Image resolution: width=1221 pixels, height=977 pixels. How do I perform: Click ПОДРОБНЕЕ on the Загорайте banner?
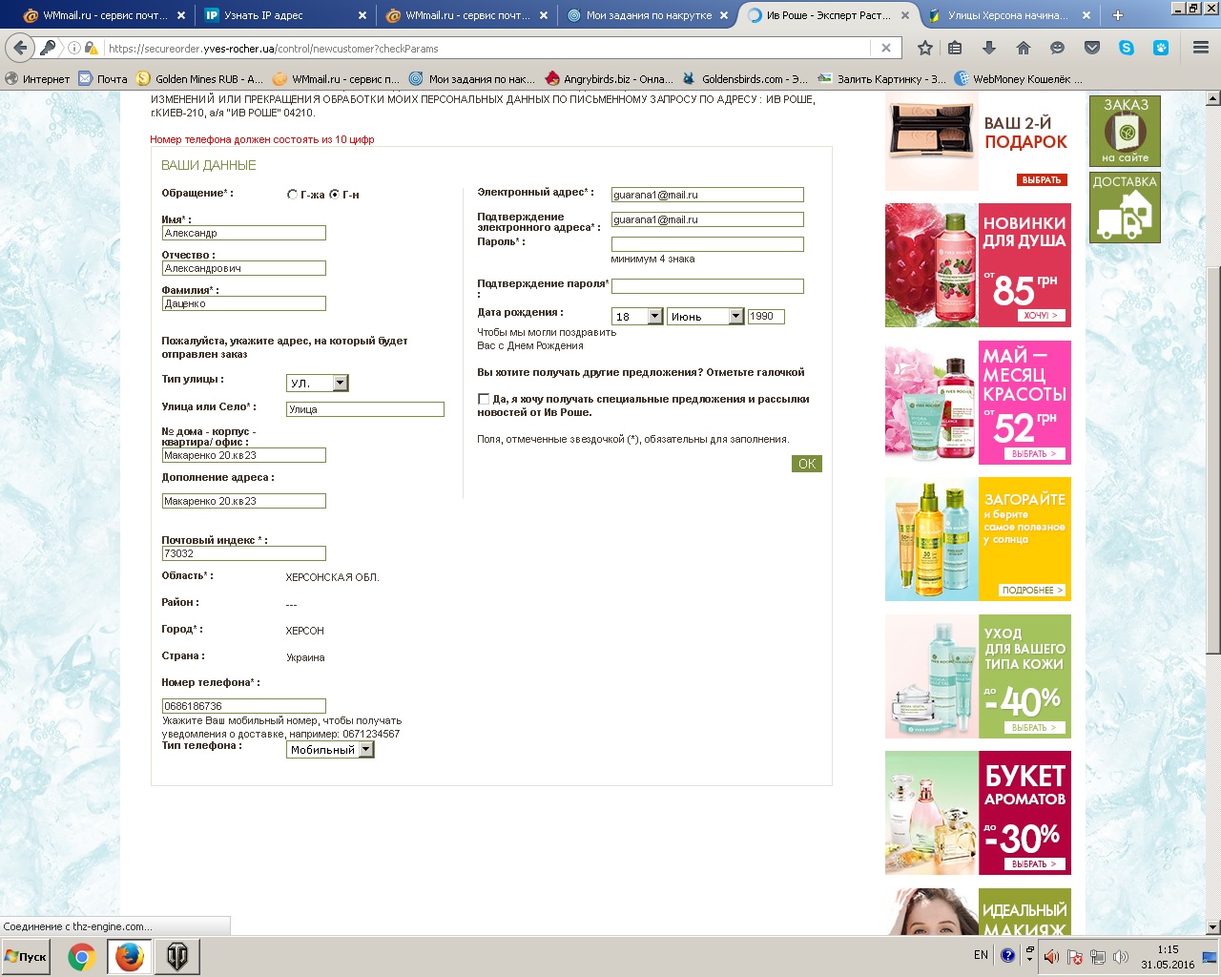tap(1032, 591)
